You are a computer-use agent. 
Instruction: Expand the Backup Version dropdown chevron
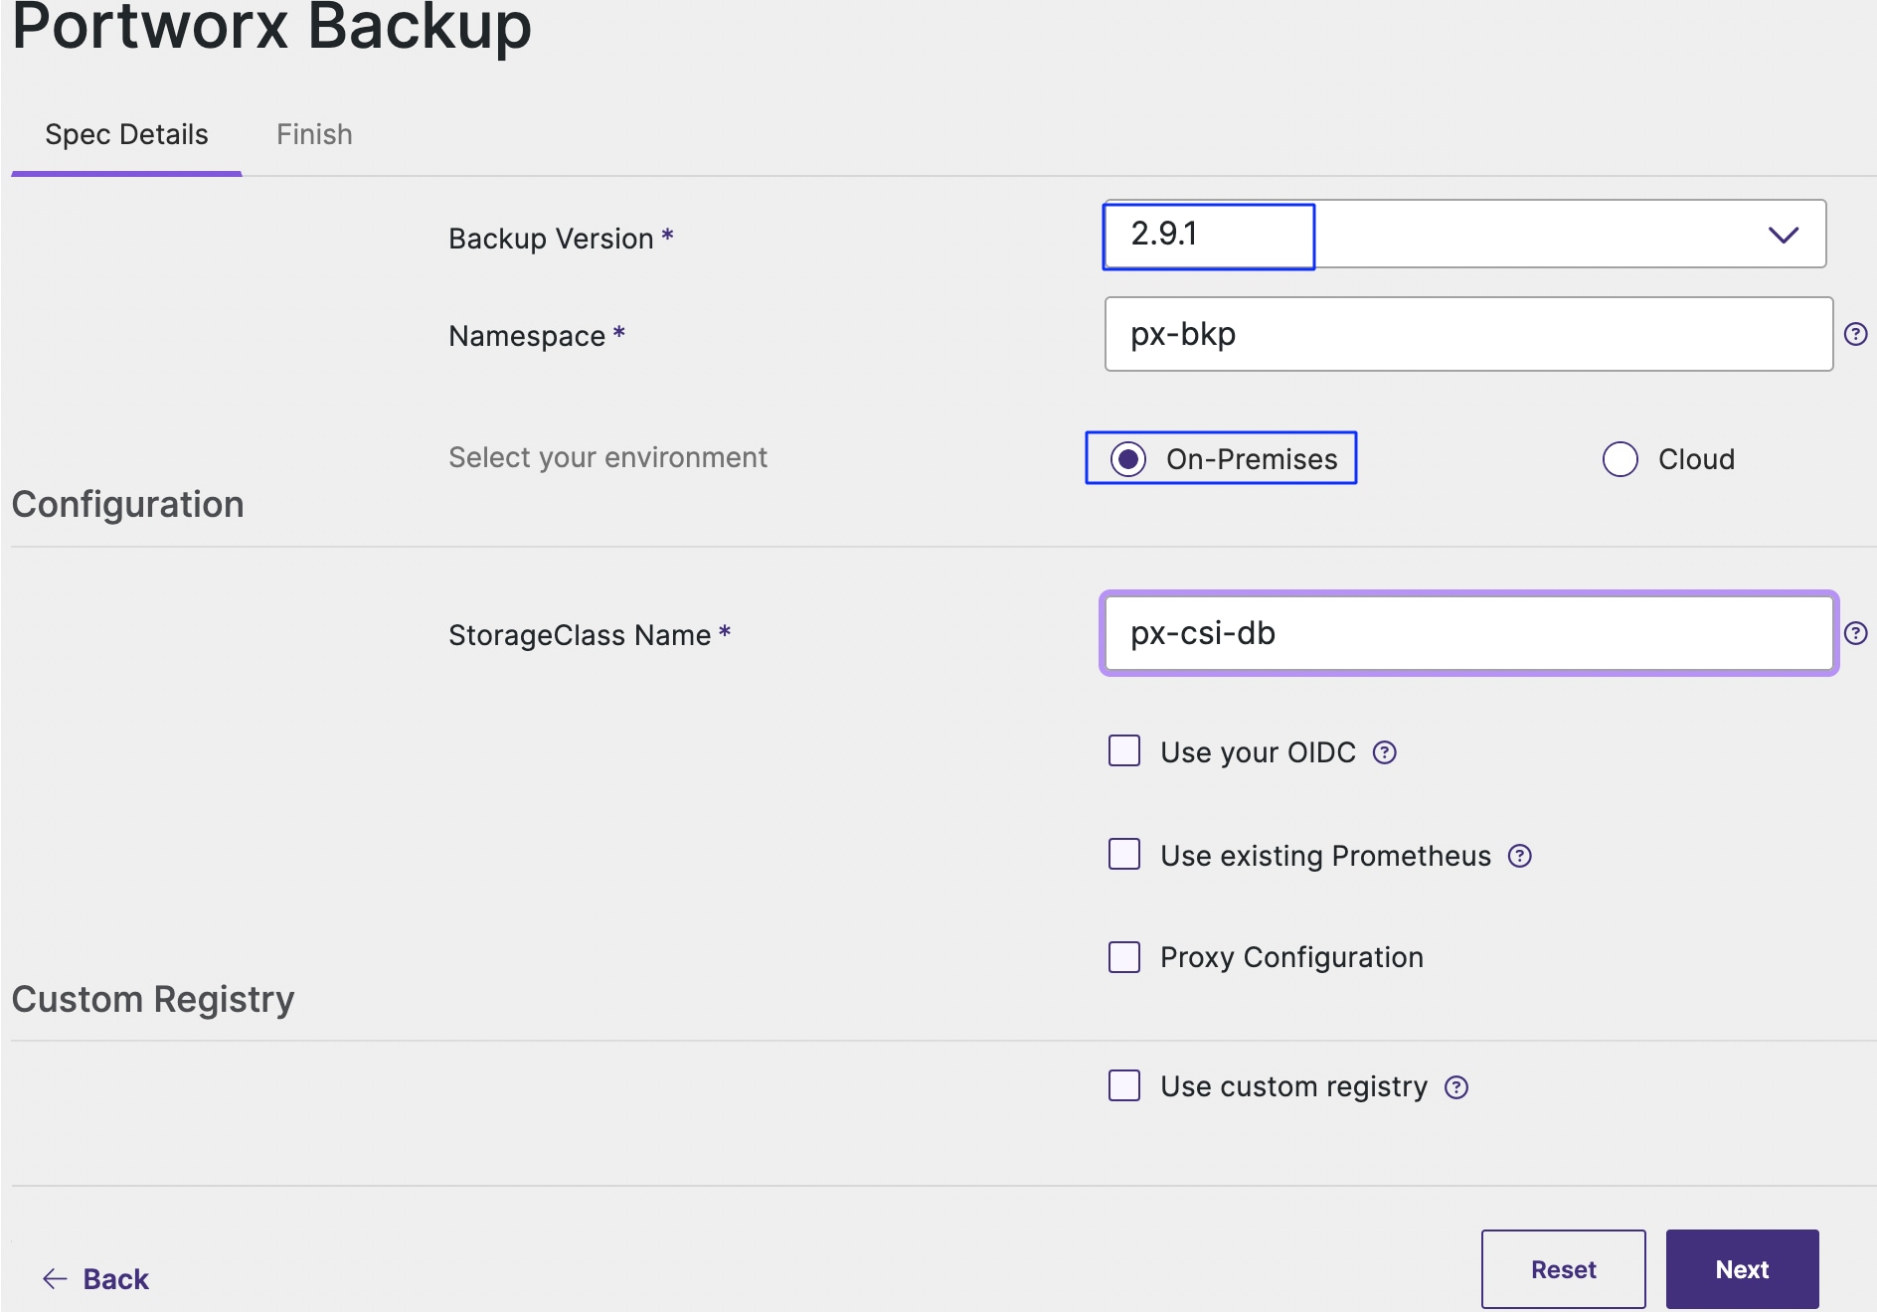[x=1784, y=235]
